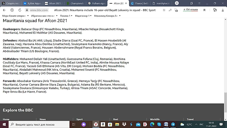
Task: Expand the Мохаммед Камара bookmark dropdown
Action: 120,16
